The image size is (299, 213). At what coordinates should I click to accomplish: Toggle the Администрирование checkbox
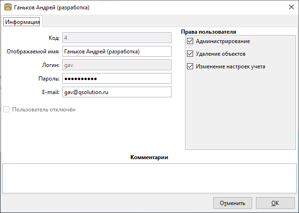(190, 42)
